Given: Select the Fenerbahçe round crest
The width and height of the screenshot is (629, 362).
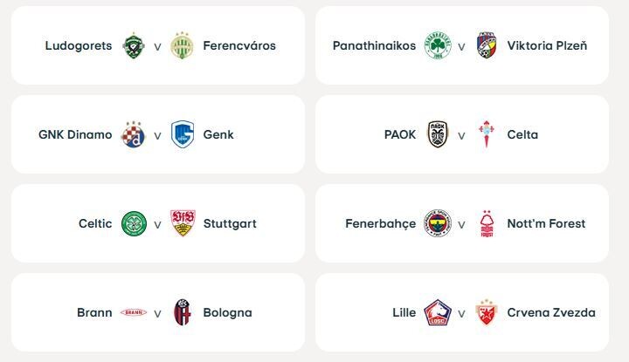Looking at the screenshot, I should pos(438,223).
